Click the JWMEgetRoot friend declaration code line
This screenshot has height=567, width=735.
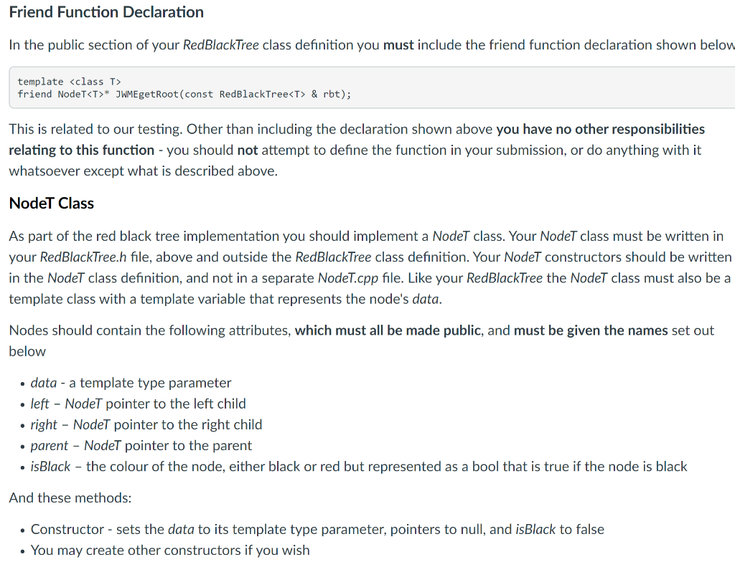pyautogui.click(x=184, y=94)
